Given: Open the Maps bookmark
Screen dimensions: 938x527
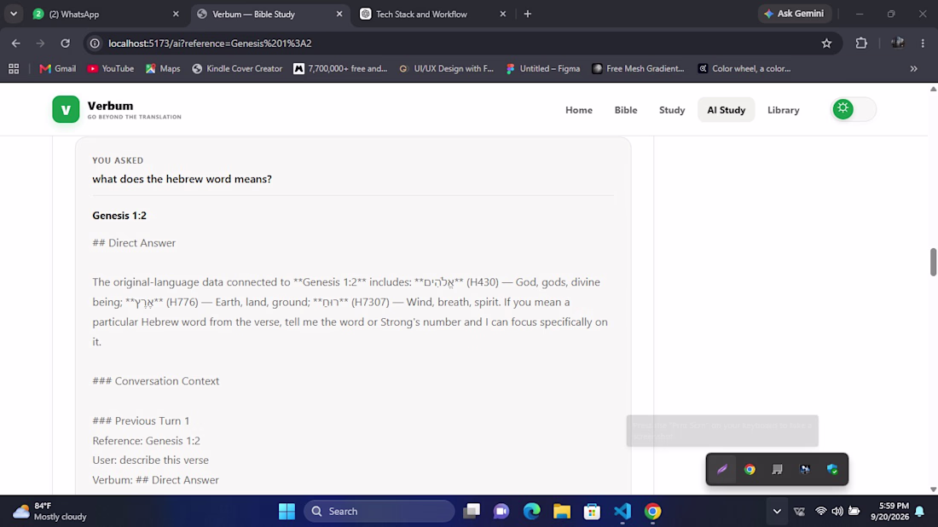Looking at the screenshot, I should coord(163,69).
